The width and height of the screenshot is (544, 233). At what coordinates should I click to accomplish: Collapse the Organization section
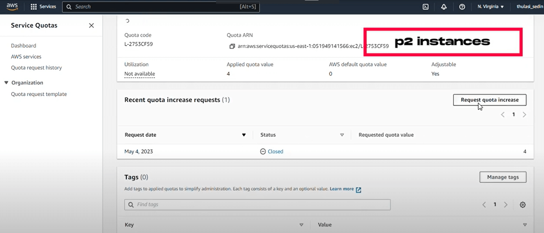[x=6, y=83]
